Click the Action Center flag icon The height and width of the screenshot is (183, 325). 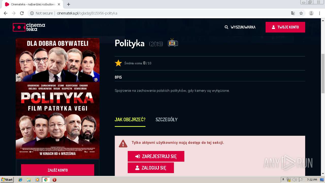(x=300, y=180)
